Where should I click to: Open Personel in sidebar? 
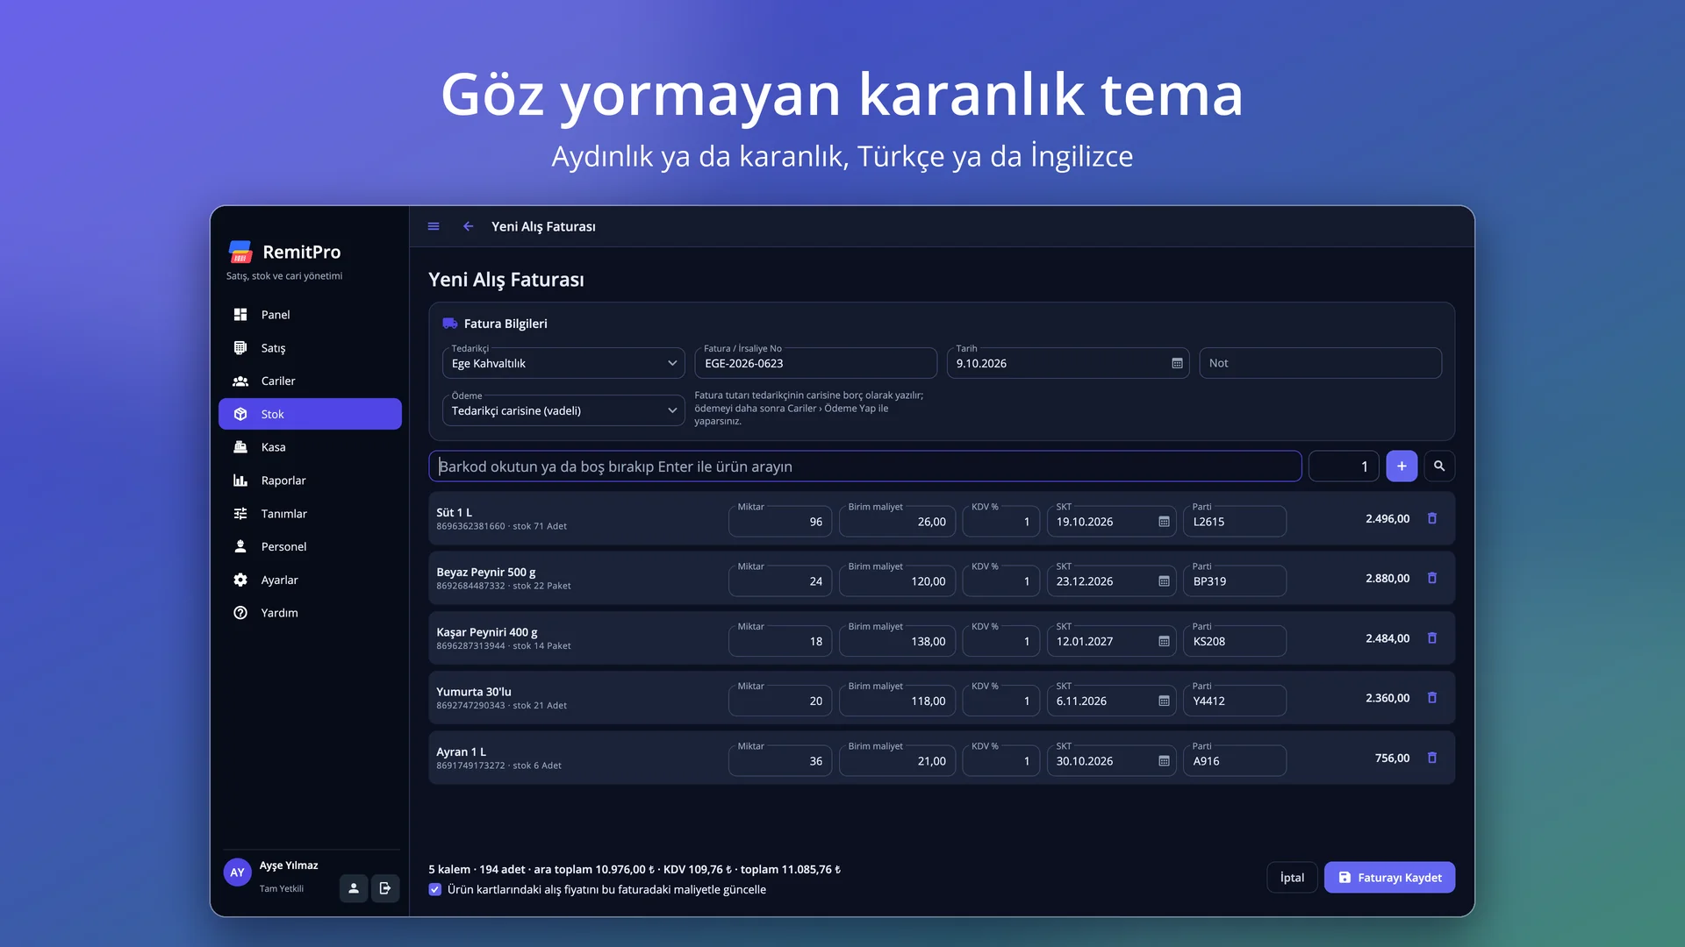coord(310,546)
